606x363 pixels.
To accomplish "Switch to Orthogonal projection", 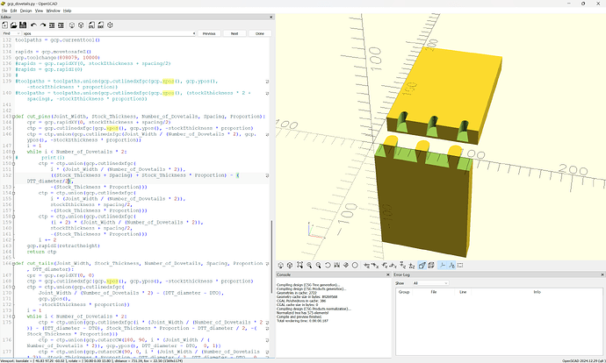I will click(x=431, y=266).
